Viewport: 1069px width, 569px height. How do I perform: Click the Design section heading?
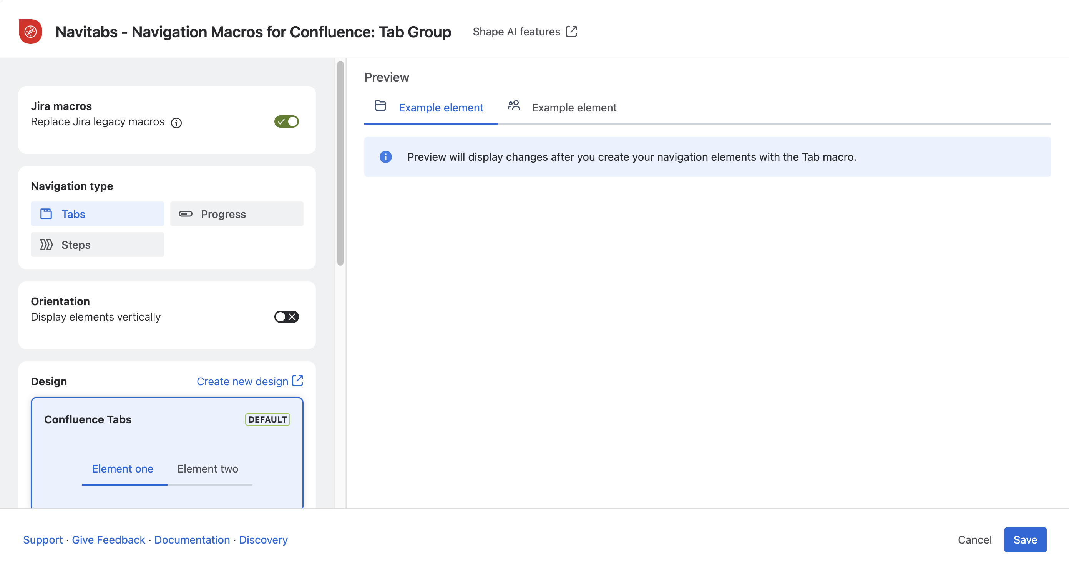tap(49, 381)
